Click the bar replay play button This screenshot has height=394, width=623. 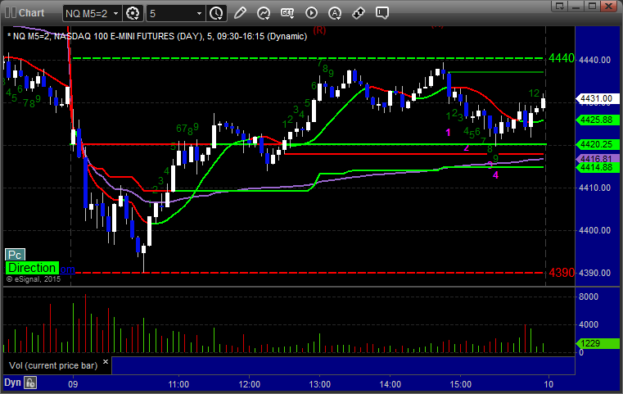[311, 13]
